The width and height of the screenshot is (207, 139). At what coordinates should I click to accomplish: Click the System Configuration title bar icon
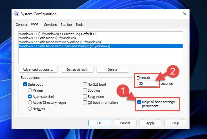pyautogui.click(x=16, y=14)
